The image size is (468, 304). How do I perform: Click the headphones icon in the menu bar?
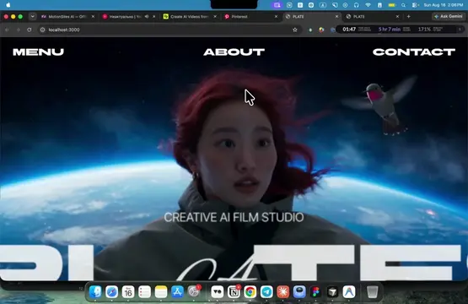[x=356, y=5]
